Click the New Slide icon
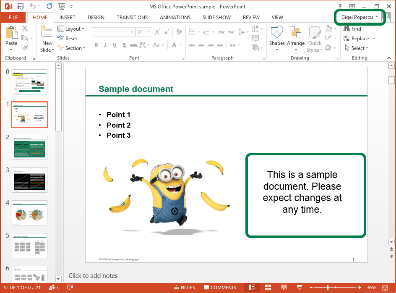Viewport: 396px width, 293px height. point(47,32)
